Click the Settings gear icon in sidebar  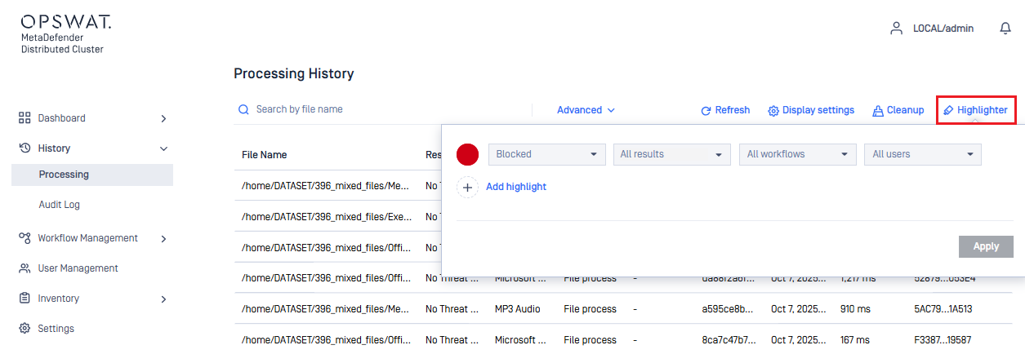coord(25,329)
